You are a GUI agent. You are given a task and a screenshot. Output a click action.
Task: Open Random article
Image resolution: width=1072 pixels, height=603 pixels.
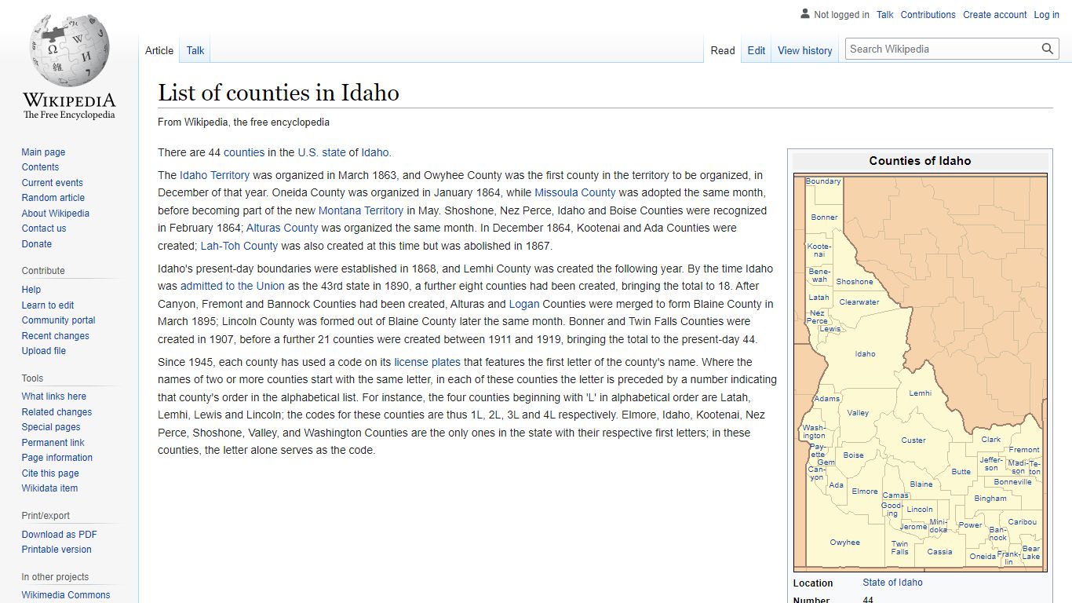click(53, 198)
